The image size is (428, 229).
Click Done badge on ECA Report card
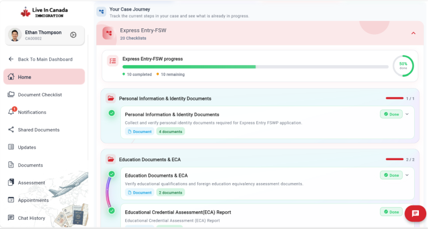pos(391,212)
